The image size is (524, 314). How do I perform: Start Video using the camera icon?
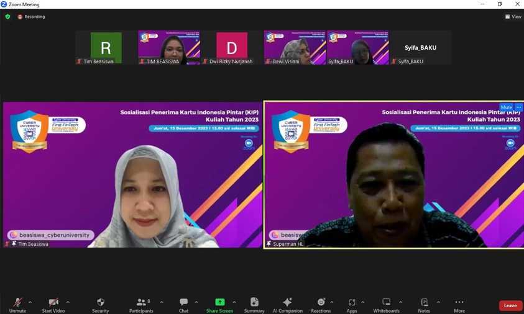53,305
